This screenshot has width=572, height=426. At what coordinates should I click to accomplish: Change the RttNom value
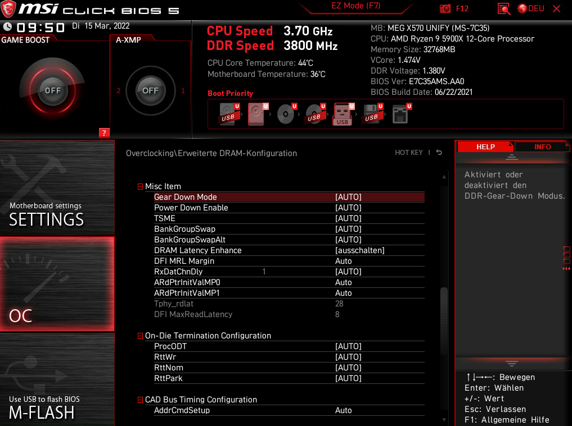coord(348,368)
